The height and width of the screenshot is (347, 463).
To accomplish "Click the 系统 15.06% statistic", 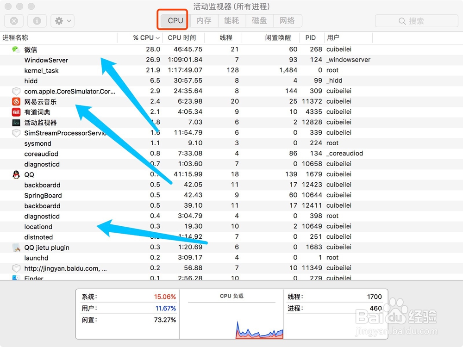I will point(128,297).
